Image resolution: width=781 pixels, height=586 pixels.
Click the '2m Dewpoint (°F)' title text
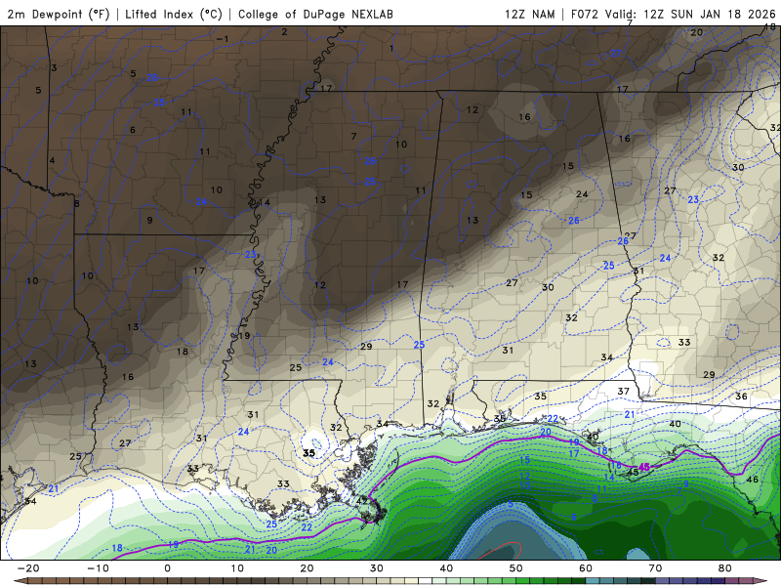pyautogui.click(x=59, y=15)
